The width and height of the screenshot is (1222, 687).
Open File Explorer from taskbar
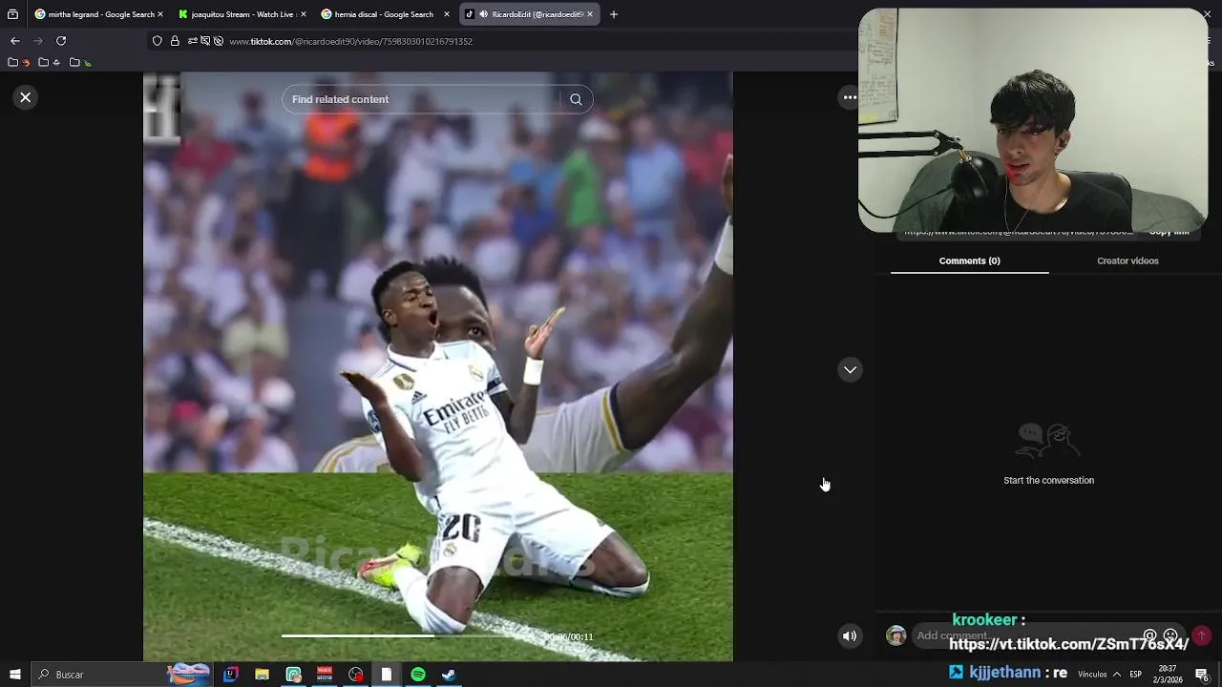pos(262,675)
